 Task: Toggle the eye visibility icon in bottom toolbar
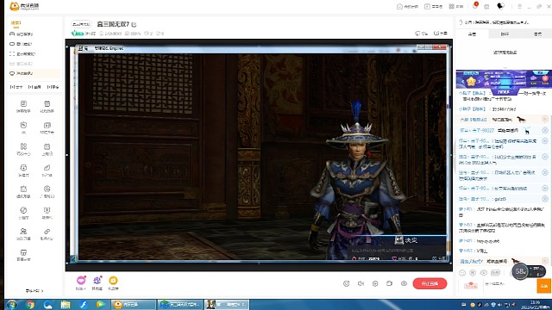[x=404, y=283]
